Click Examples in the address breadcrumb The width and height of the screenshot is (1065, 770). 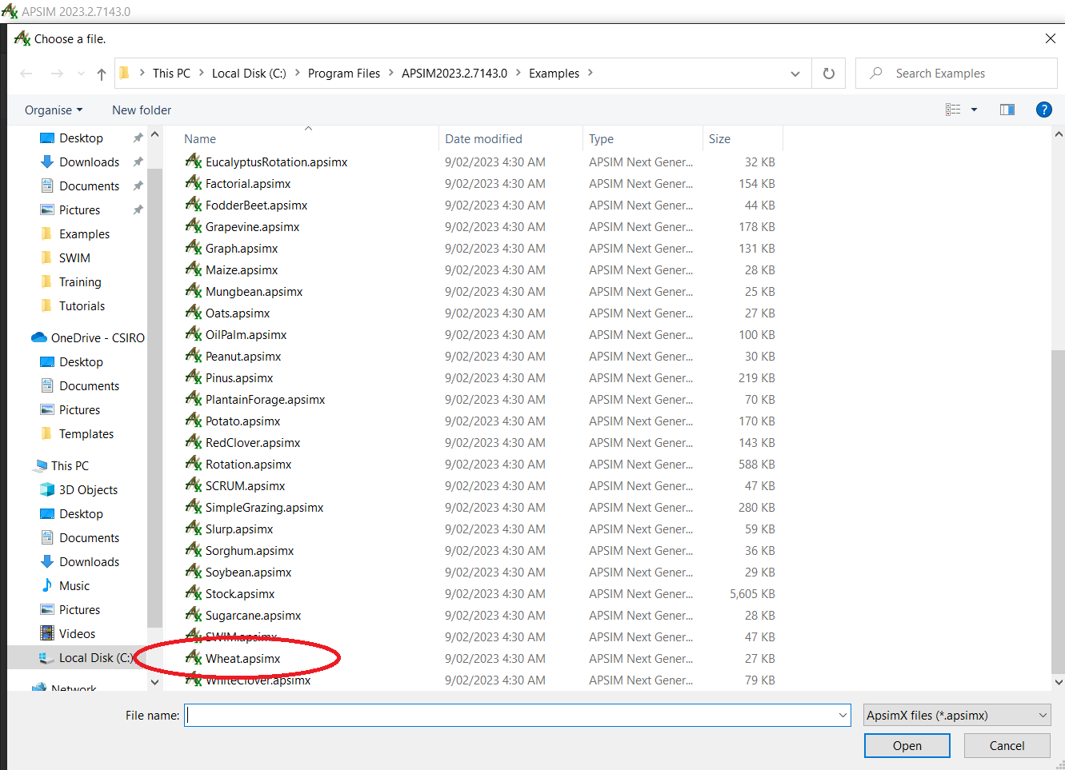click(x=554, y=74)
